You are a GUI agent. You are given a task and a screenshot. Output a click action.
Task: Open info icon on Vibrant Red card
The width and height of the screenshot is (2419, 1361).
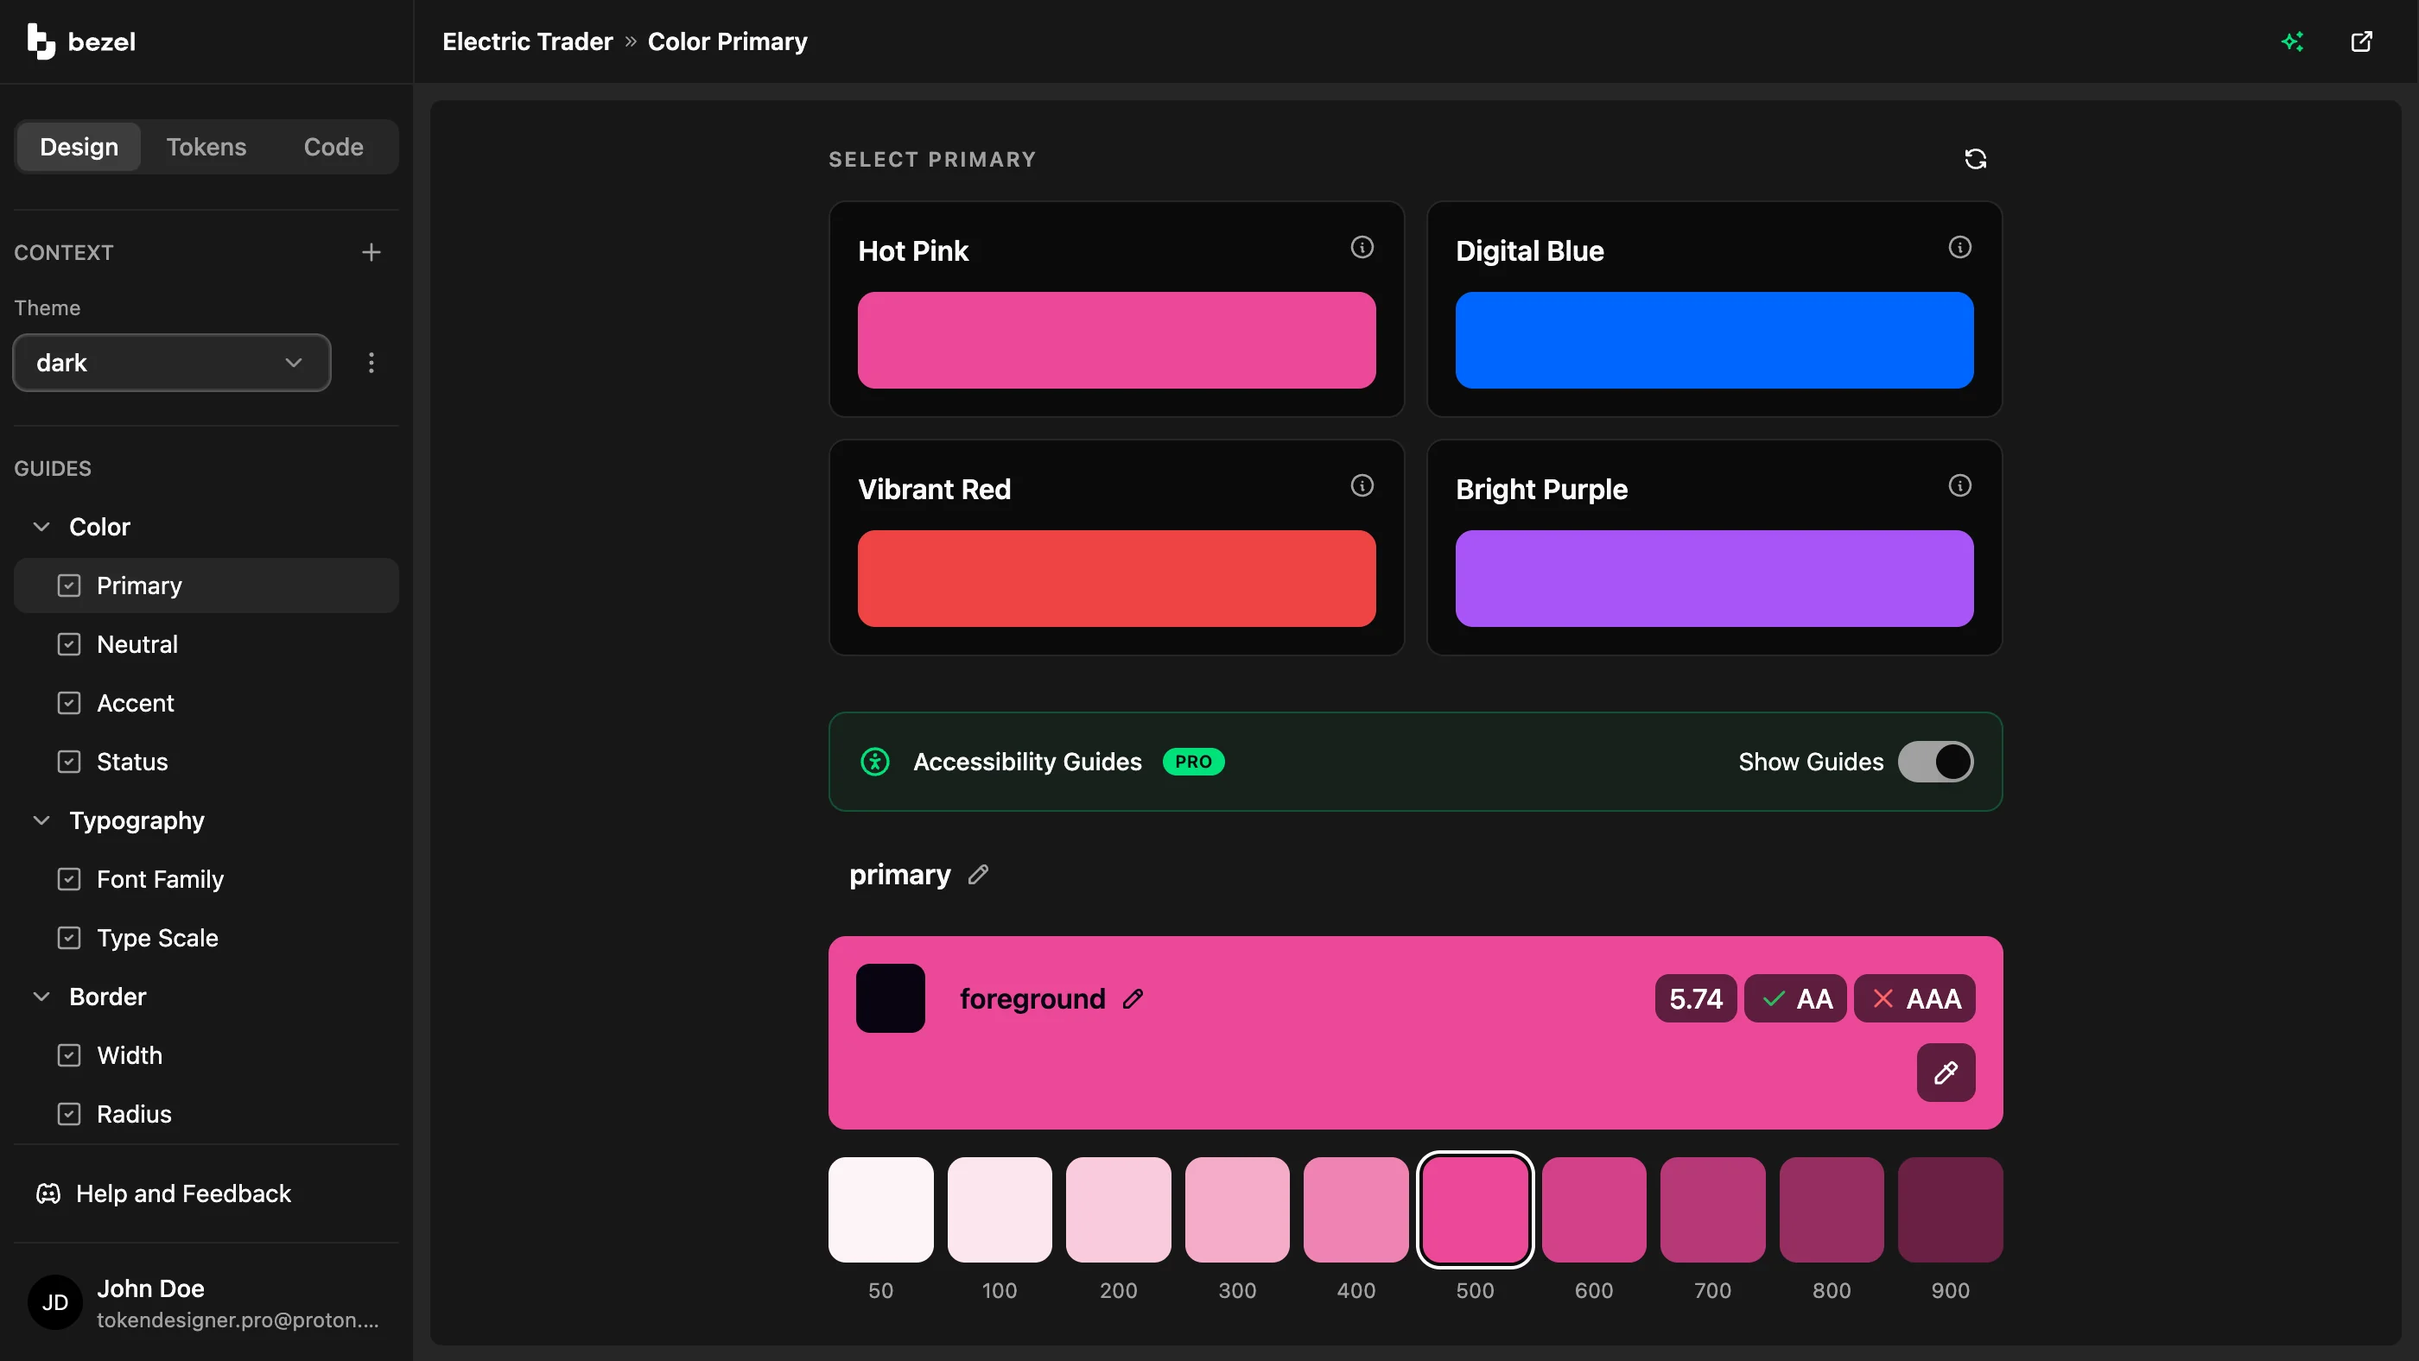click(1362, 485)
